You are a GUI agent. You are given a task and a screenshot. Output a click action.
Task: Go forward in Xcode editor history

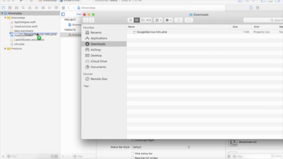coord(73,8)
